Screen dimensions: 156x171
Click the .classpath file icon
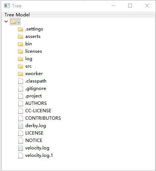[20, 81]
